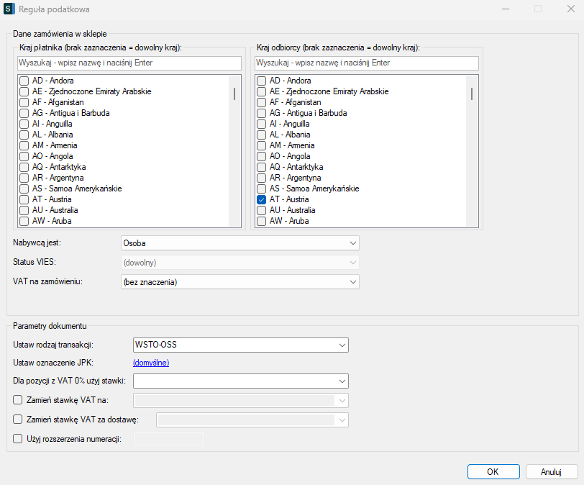Check AT - Austria in payer country list
The image size is (584, 485).
point(24,199)
